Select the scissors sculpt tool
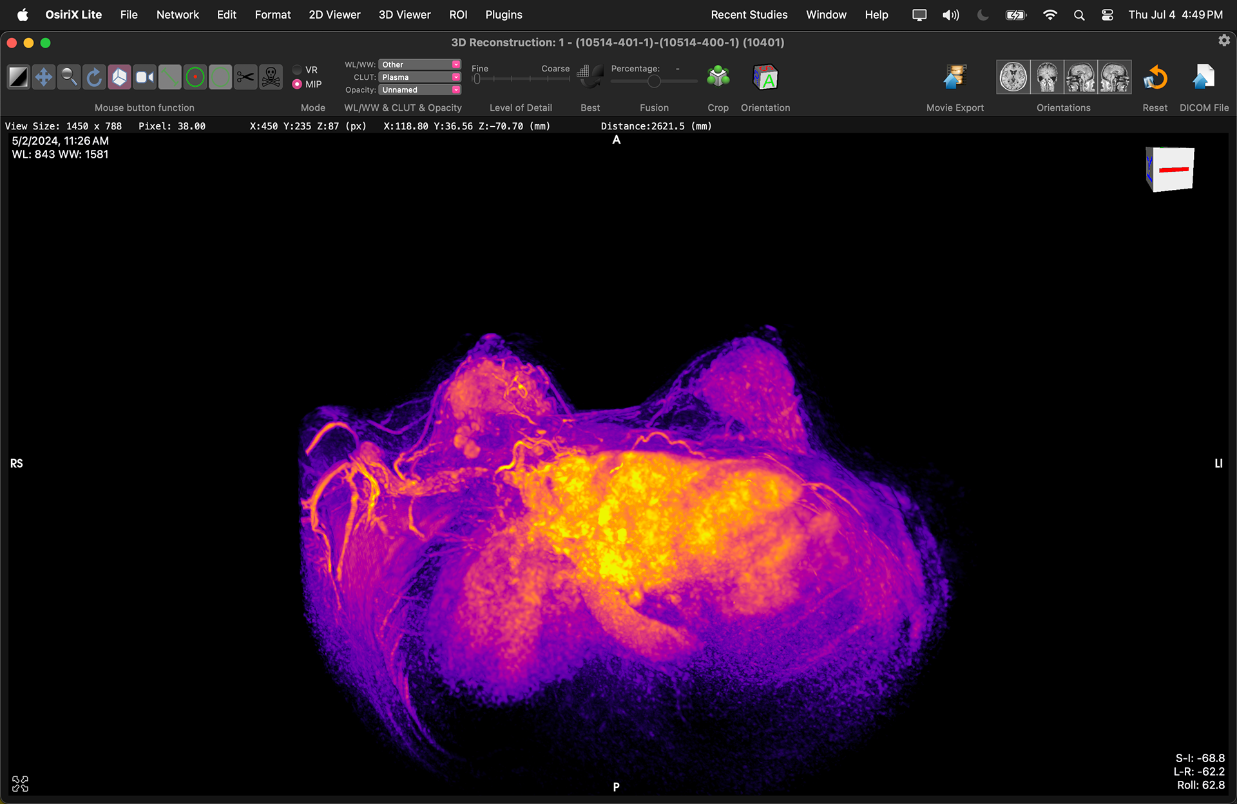 [x=245, y=78]
